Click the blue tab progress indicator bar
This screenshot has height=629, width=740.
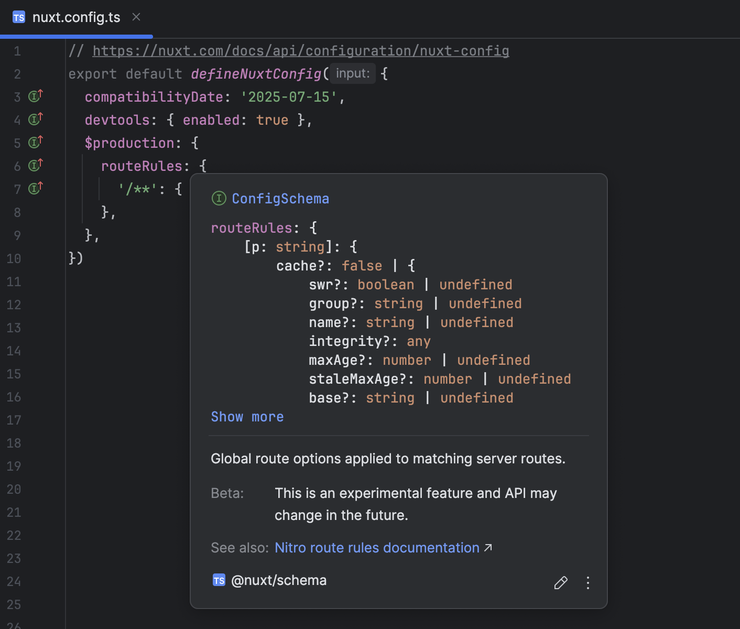[x=76, y=36]
